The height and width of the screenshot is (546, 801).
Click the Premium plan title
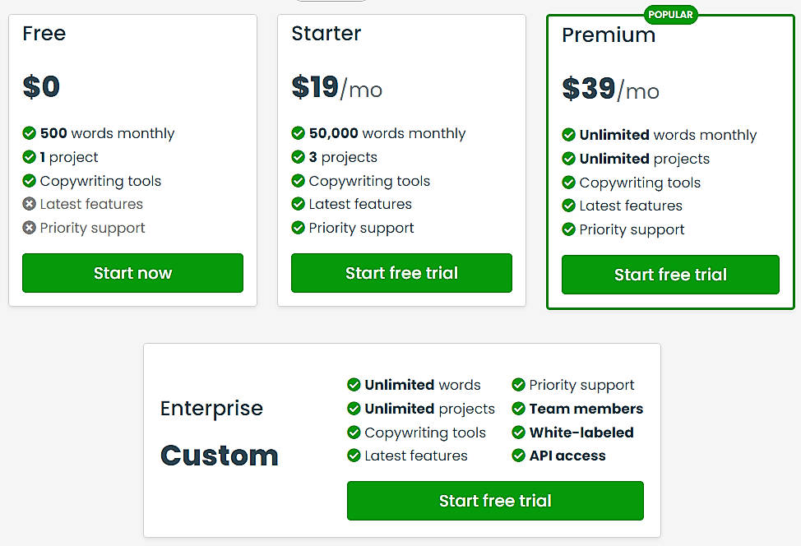tap(609, 35)
